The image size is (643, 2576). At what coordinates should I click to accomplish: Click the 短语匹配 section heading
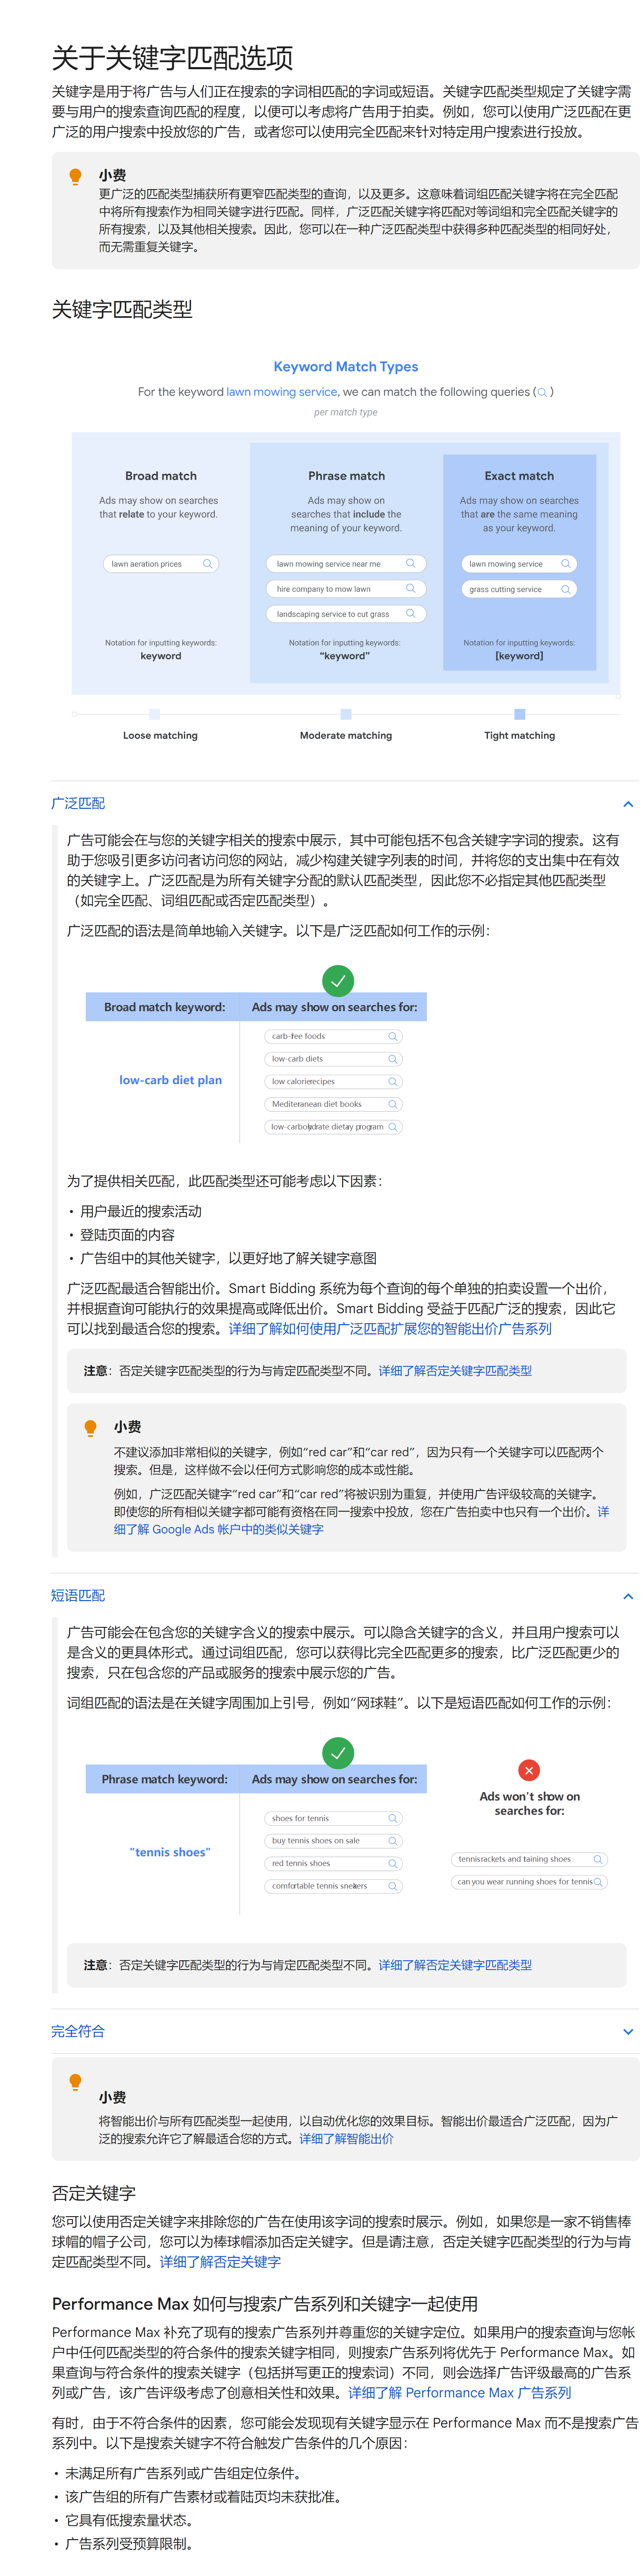[x=78, y=1595]
